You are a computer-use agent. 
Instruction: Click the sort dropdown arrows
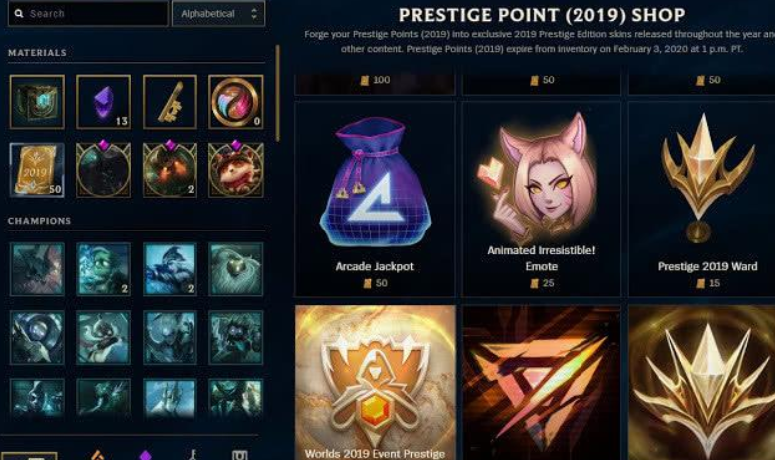(254, 13)
